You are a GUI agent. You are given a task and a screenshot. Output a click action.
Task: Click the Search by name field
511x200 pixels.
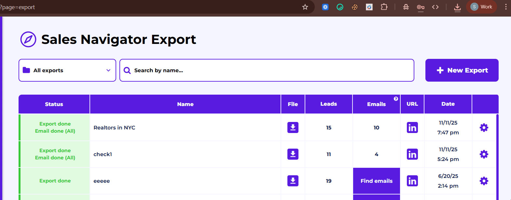(267, 70)
